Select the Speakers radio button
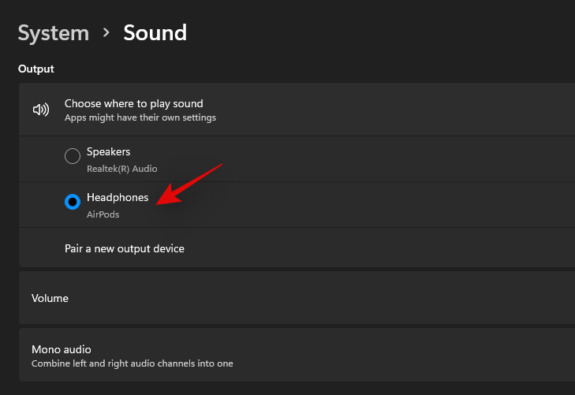This screenshot has height=395, width=575. (x=73, y=156)
